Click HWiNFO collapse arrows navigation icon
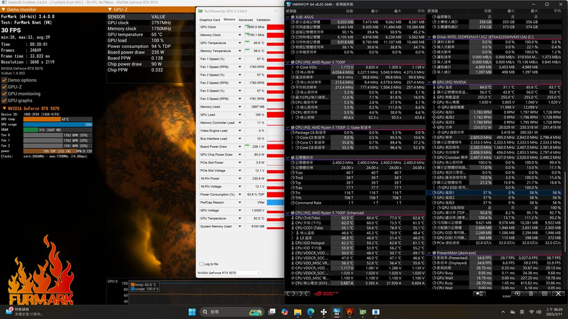568x319 pixels. (304, 293)
